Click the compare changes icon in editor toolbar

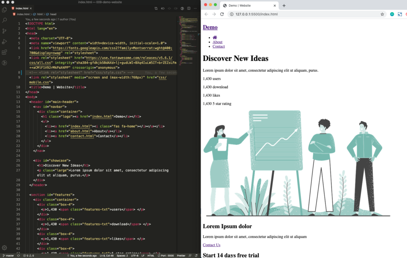point(156,8)
